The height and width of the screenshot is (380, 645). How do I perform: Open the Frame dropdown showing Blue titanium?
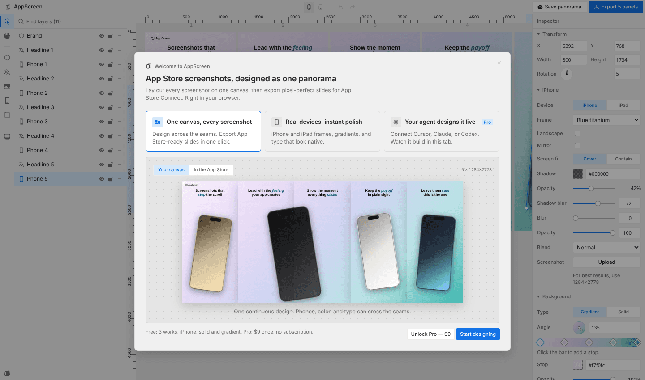[606, 120]
